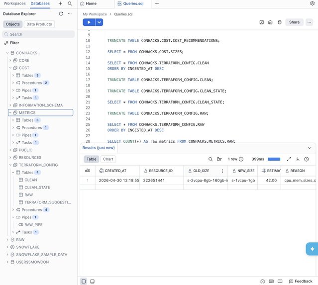Open the AI assistant sparkle button
Image resolution: width=318 pixels, height=285 pixels.
312,249
